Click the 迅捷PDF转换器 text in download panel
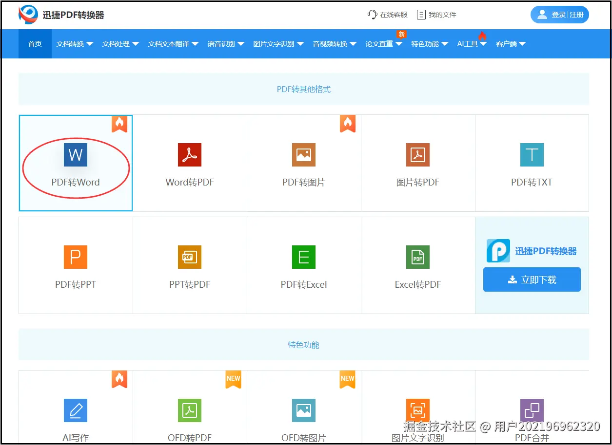612x445 pixels. coord(546,251)
